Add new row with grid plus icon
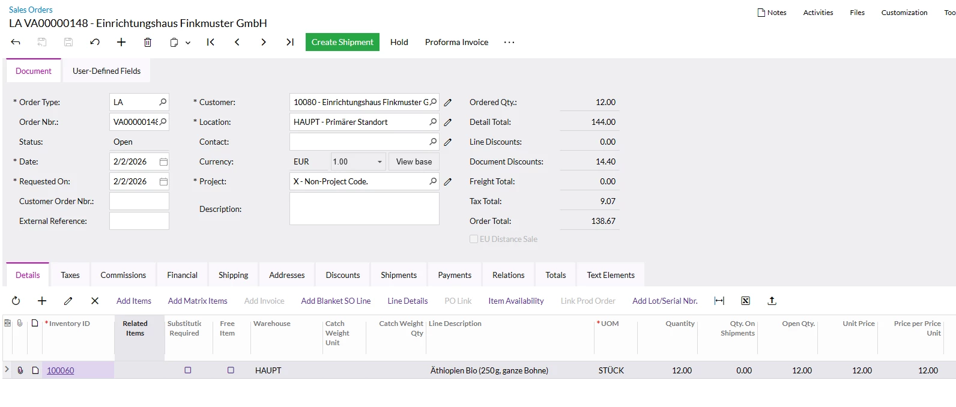Image resolution: width=956 pixels, height=407 pixels. coord(42,301)
